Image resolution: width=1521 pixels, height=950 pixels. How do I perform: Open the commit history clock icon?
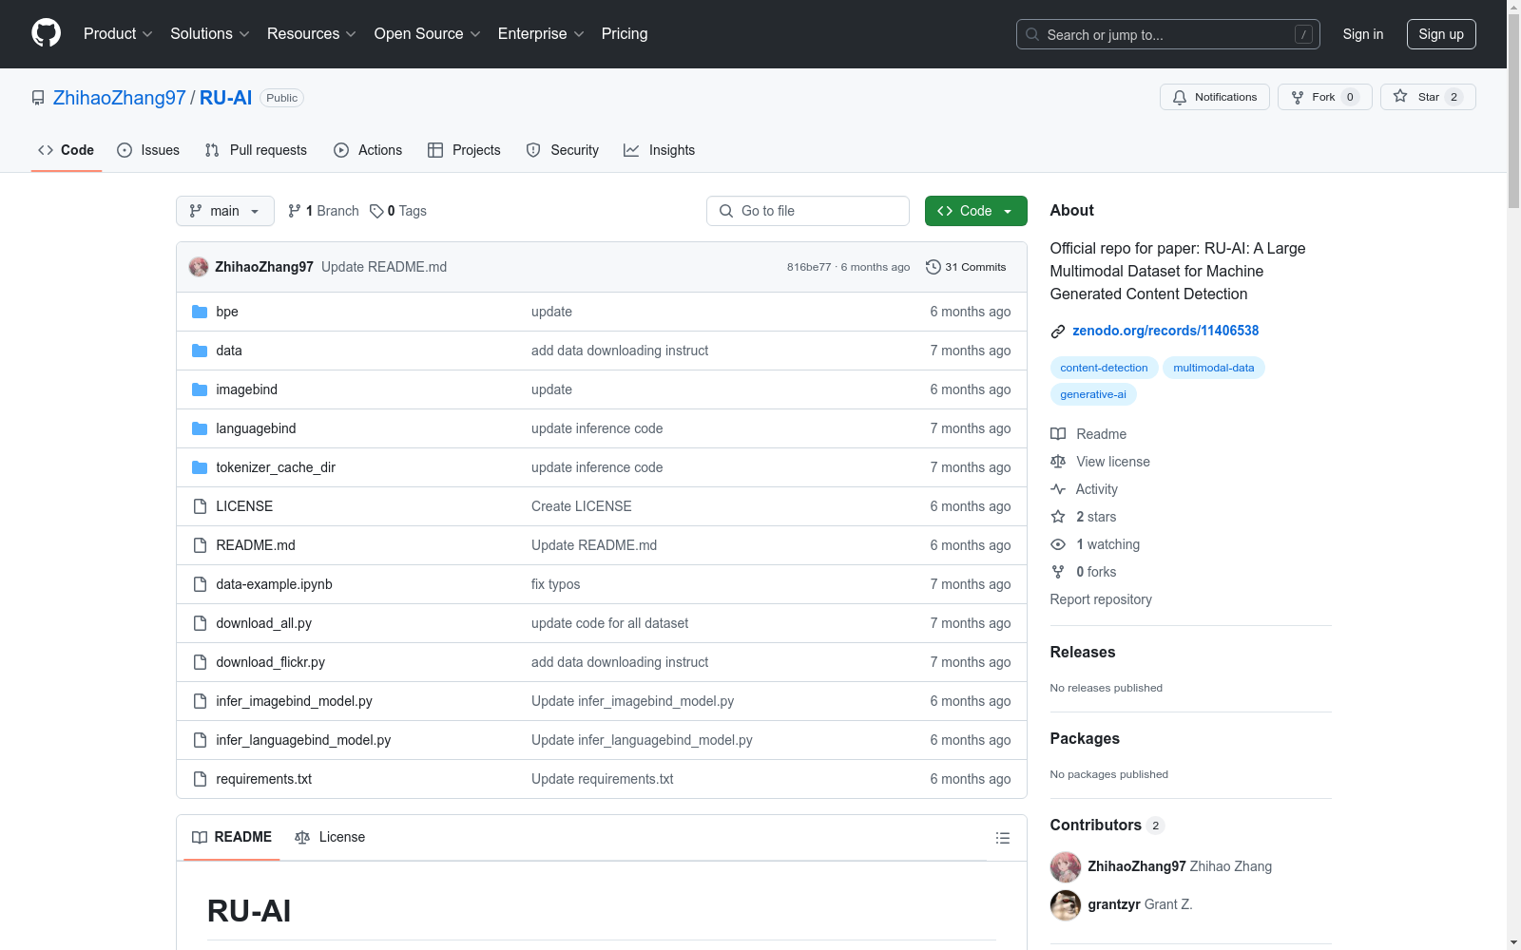(x=933, y=267)
